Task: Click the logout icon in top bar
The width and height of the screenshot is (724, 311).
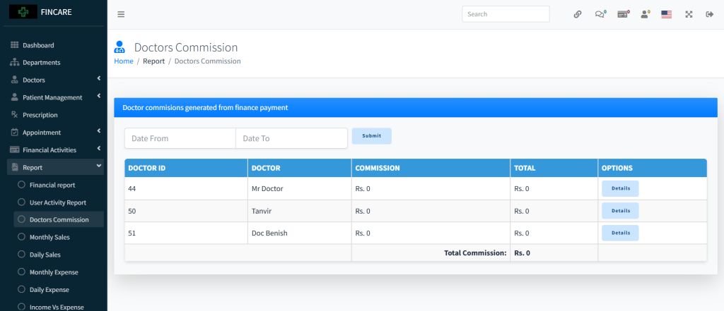Action: (x=709, y=14)
